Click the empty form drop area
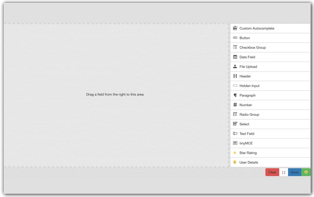The width and height of the screenshot is (314, 197). coord(115,94)
